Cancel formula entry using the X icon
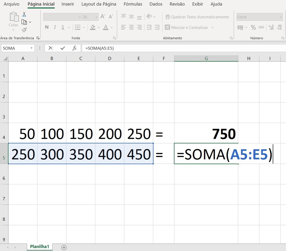The width and height of the screenshot is (286, 251). [x=50, y=48]
